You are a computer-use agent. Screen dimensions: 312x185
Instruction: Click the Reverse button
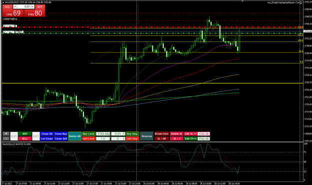147,136
